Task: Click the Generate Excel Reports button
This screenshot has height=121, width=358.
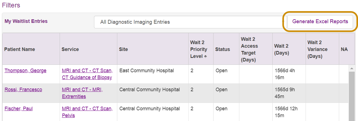Action: [320, 22]
